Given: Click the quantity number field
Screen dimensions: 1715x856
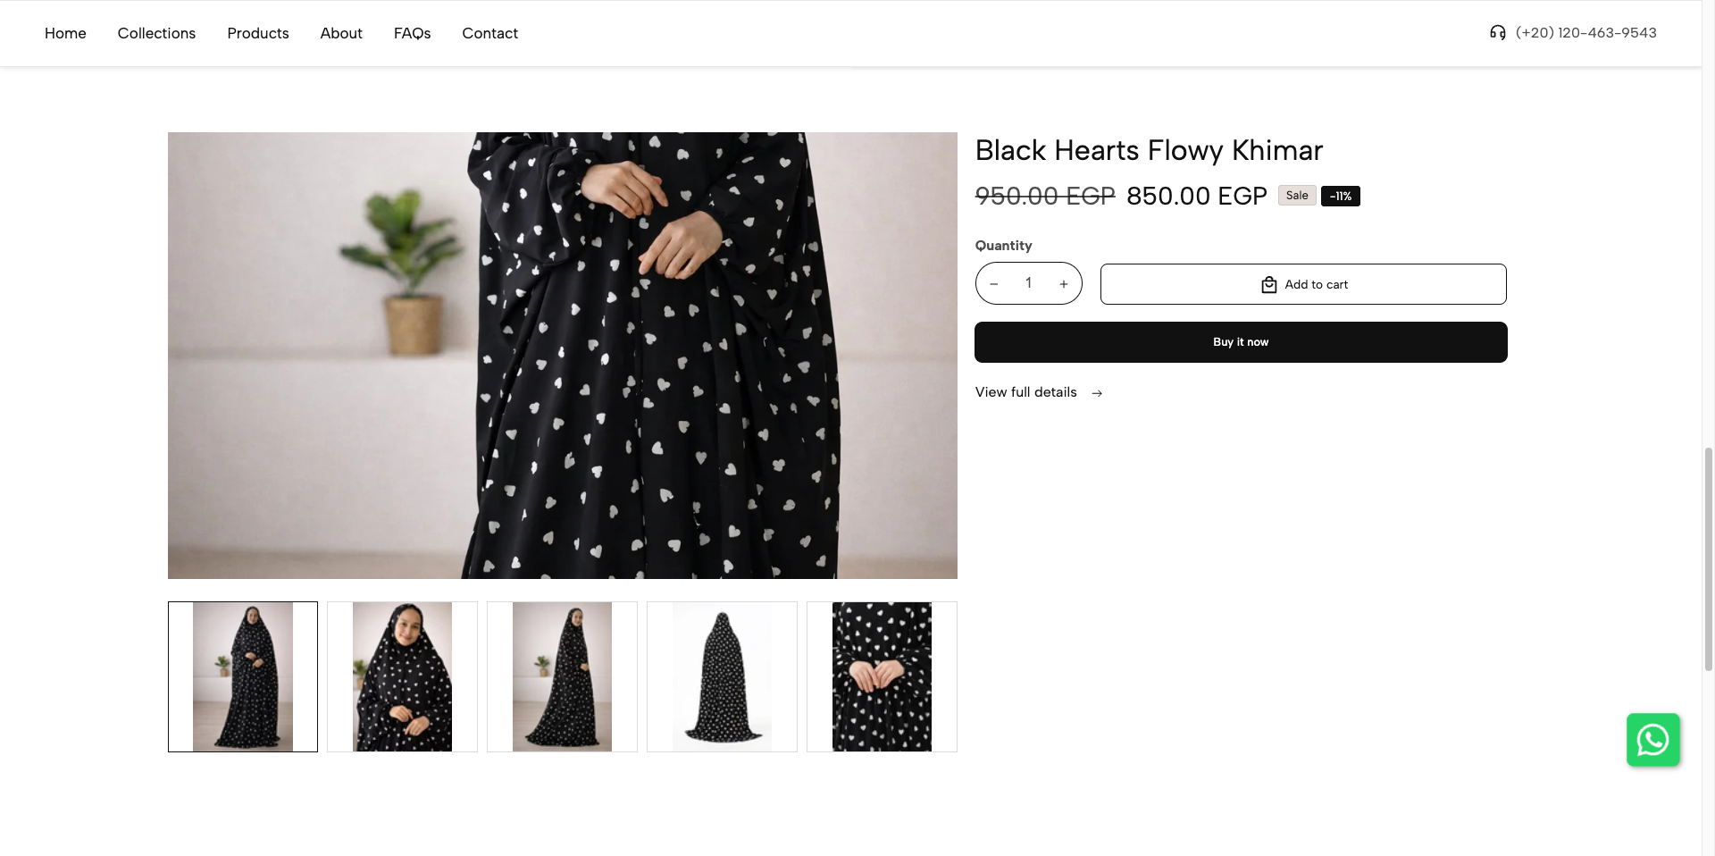Looking at the screenshot, I should [1028, 283].
